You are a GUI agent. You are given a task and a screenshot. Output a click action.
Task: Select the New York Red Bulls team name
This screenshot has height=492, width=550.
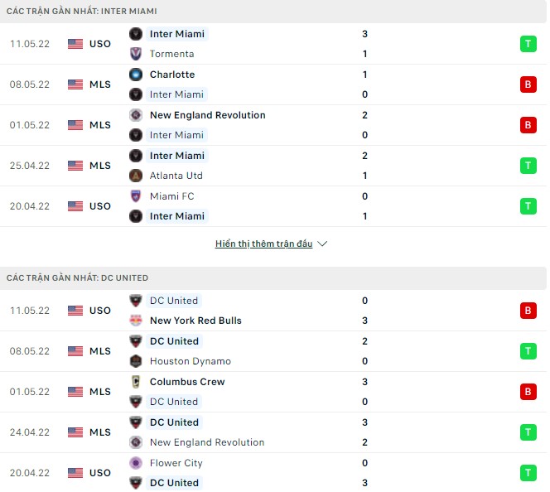[195, 321]
